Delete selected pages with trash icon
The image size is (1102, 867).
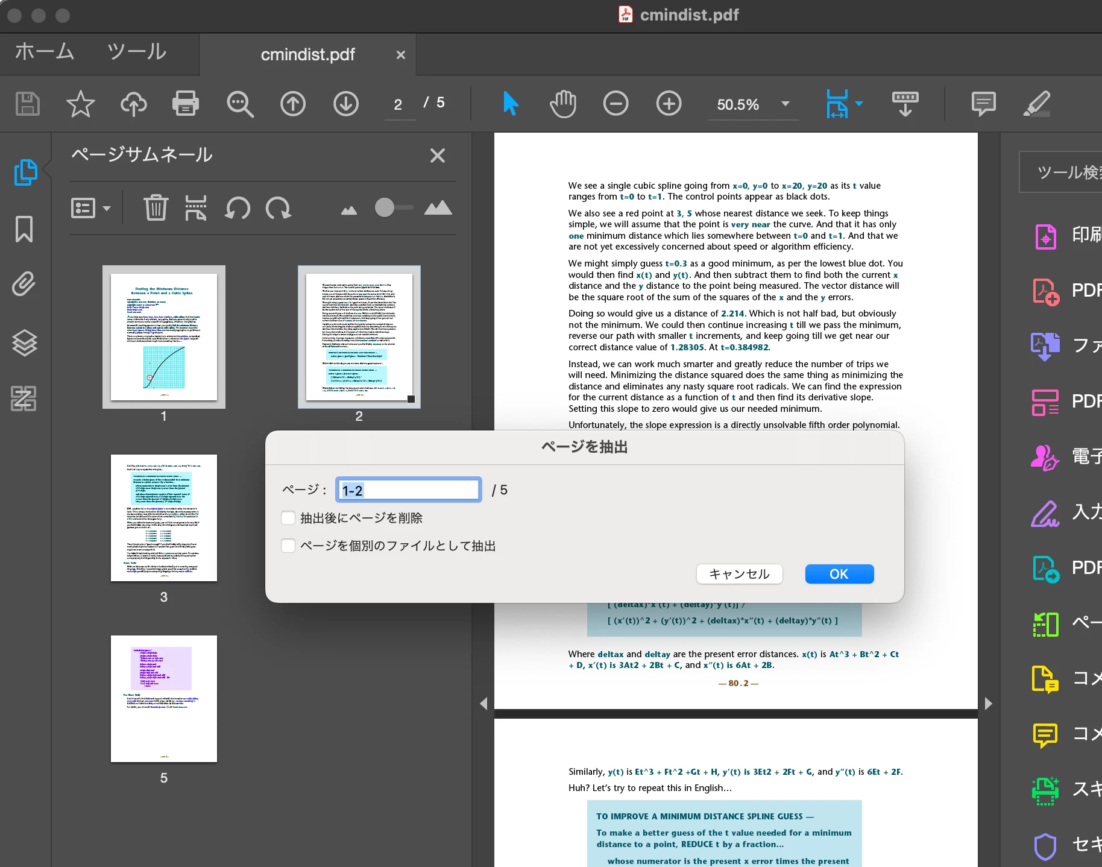156,208
